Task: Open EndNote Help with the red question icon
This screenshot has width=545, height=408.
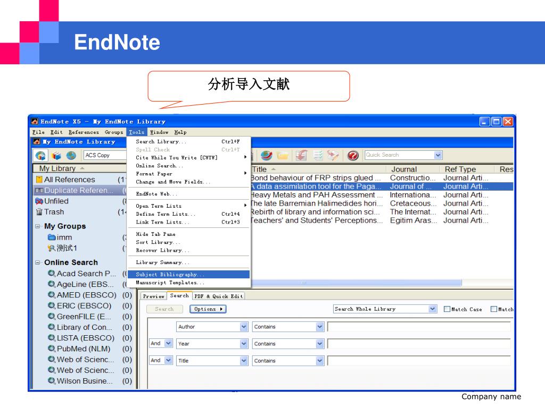Action: coord(353,156)
